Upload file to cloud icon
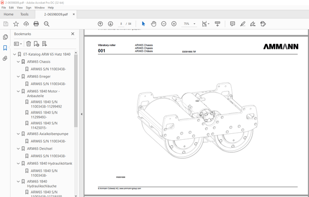Image resolution: width=309 pixels, height=197 pixels. click(x=26, y=24)
